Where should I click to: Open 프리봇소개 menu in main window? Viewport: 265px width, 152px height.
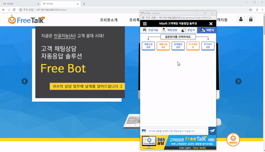tap(109, 20)
